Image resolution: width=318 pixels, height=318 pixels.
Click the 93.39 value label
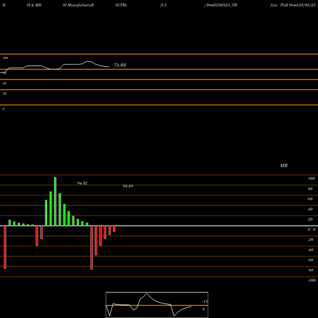128,186
